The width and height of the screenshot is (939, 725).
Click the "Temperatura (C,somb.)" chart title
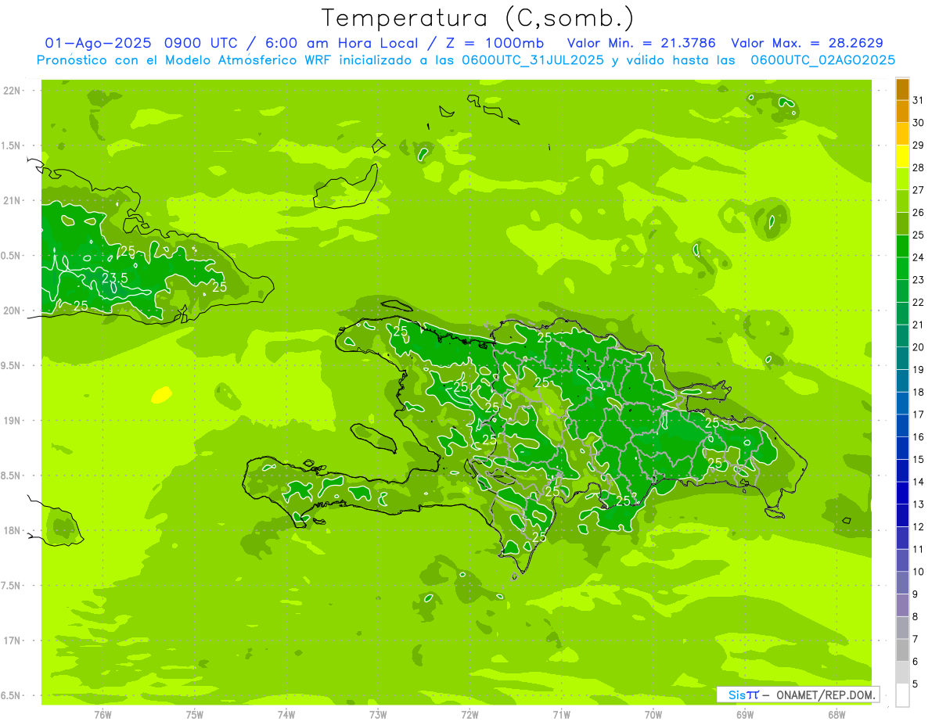[x=478, y=18]
